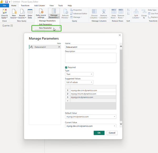
Task: Click the Group By icon
Action: pyautogui.click(x=144, y=11)
